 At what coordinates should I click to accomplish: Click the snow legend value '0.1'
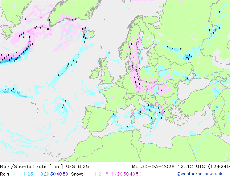pyautogui.click(x=87, y=174)
